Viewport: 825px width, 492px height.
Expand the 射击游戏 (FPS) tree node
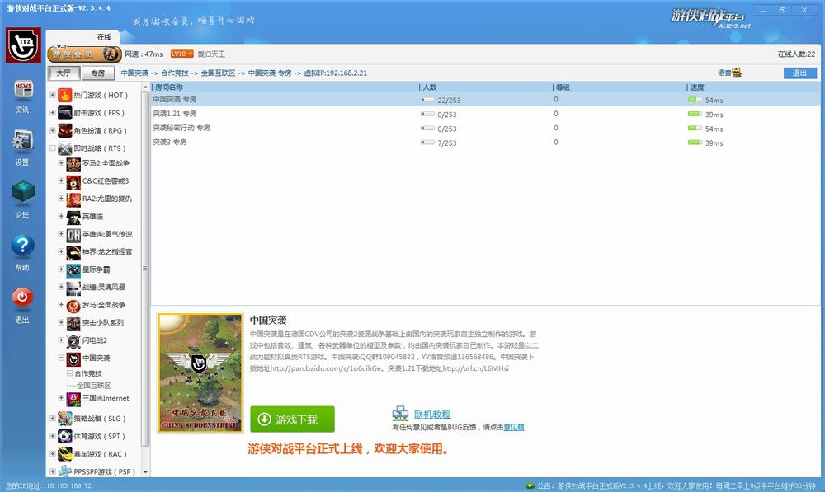tap(53, 113)
